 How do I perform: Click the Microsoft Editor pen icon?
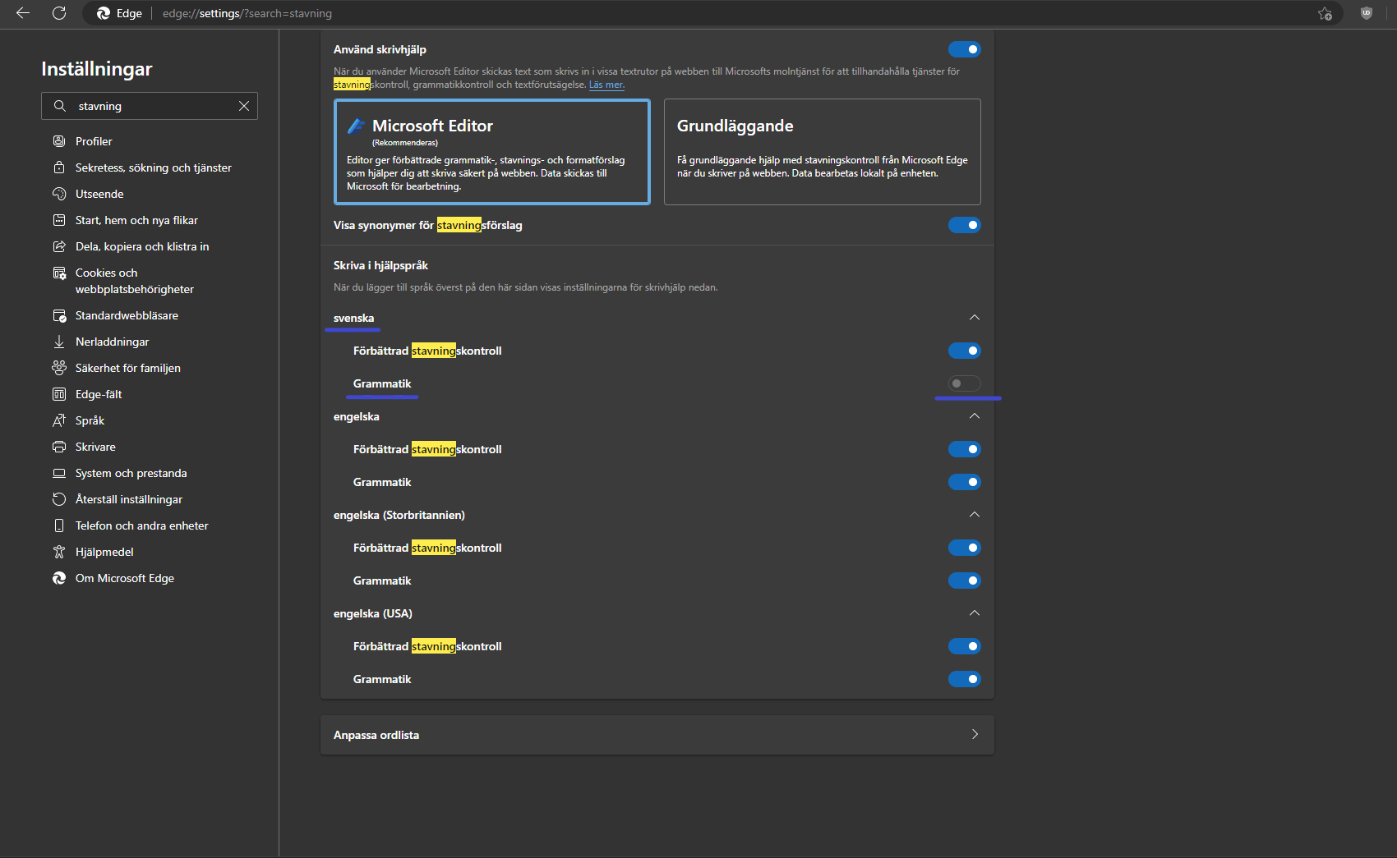[356, 126]
